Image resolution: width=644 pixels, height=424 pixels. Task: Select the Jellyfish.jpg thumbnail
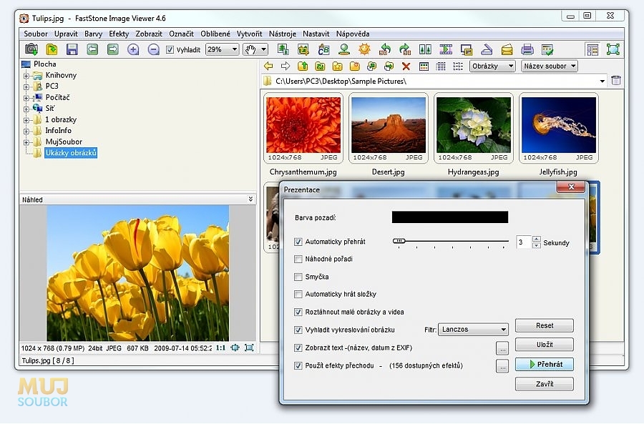(559, 128)
